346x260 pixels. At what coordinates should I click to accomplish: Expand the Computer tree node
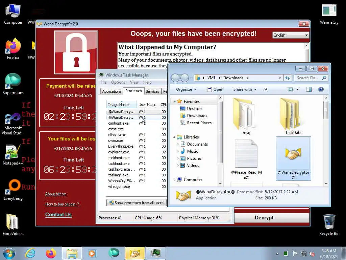[x=174, y=180]
